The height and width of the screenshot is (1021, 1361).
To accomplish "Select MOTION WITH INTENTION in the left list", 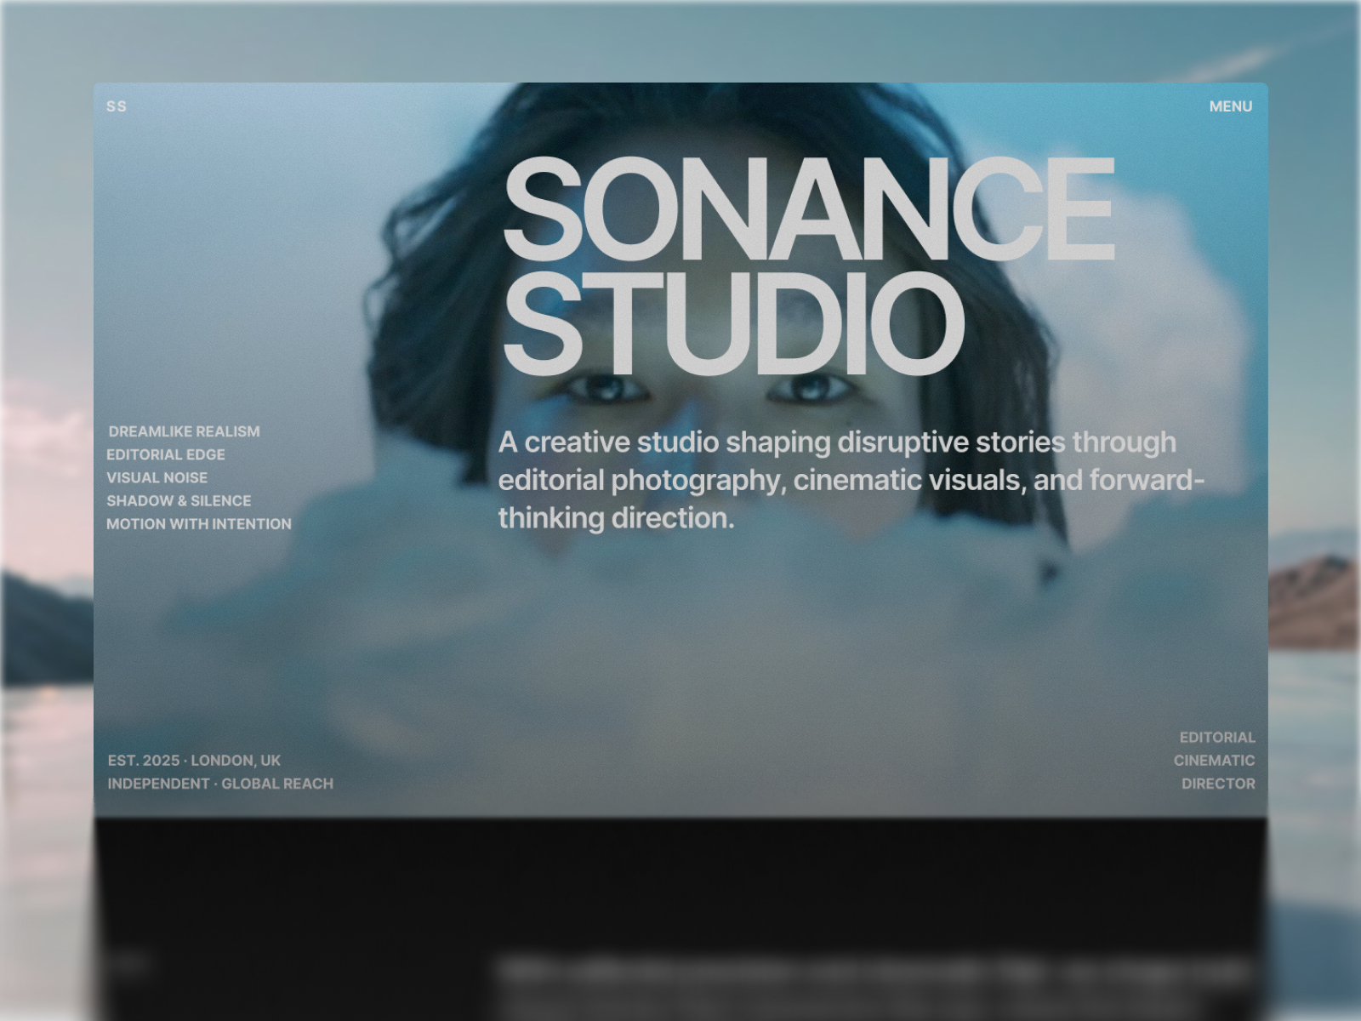I will click(x=198, y=525).
